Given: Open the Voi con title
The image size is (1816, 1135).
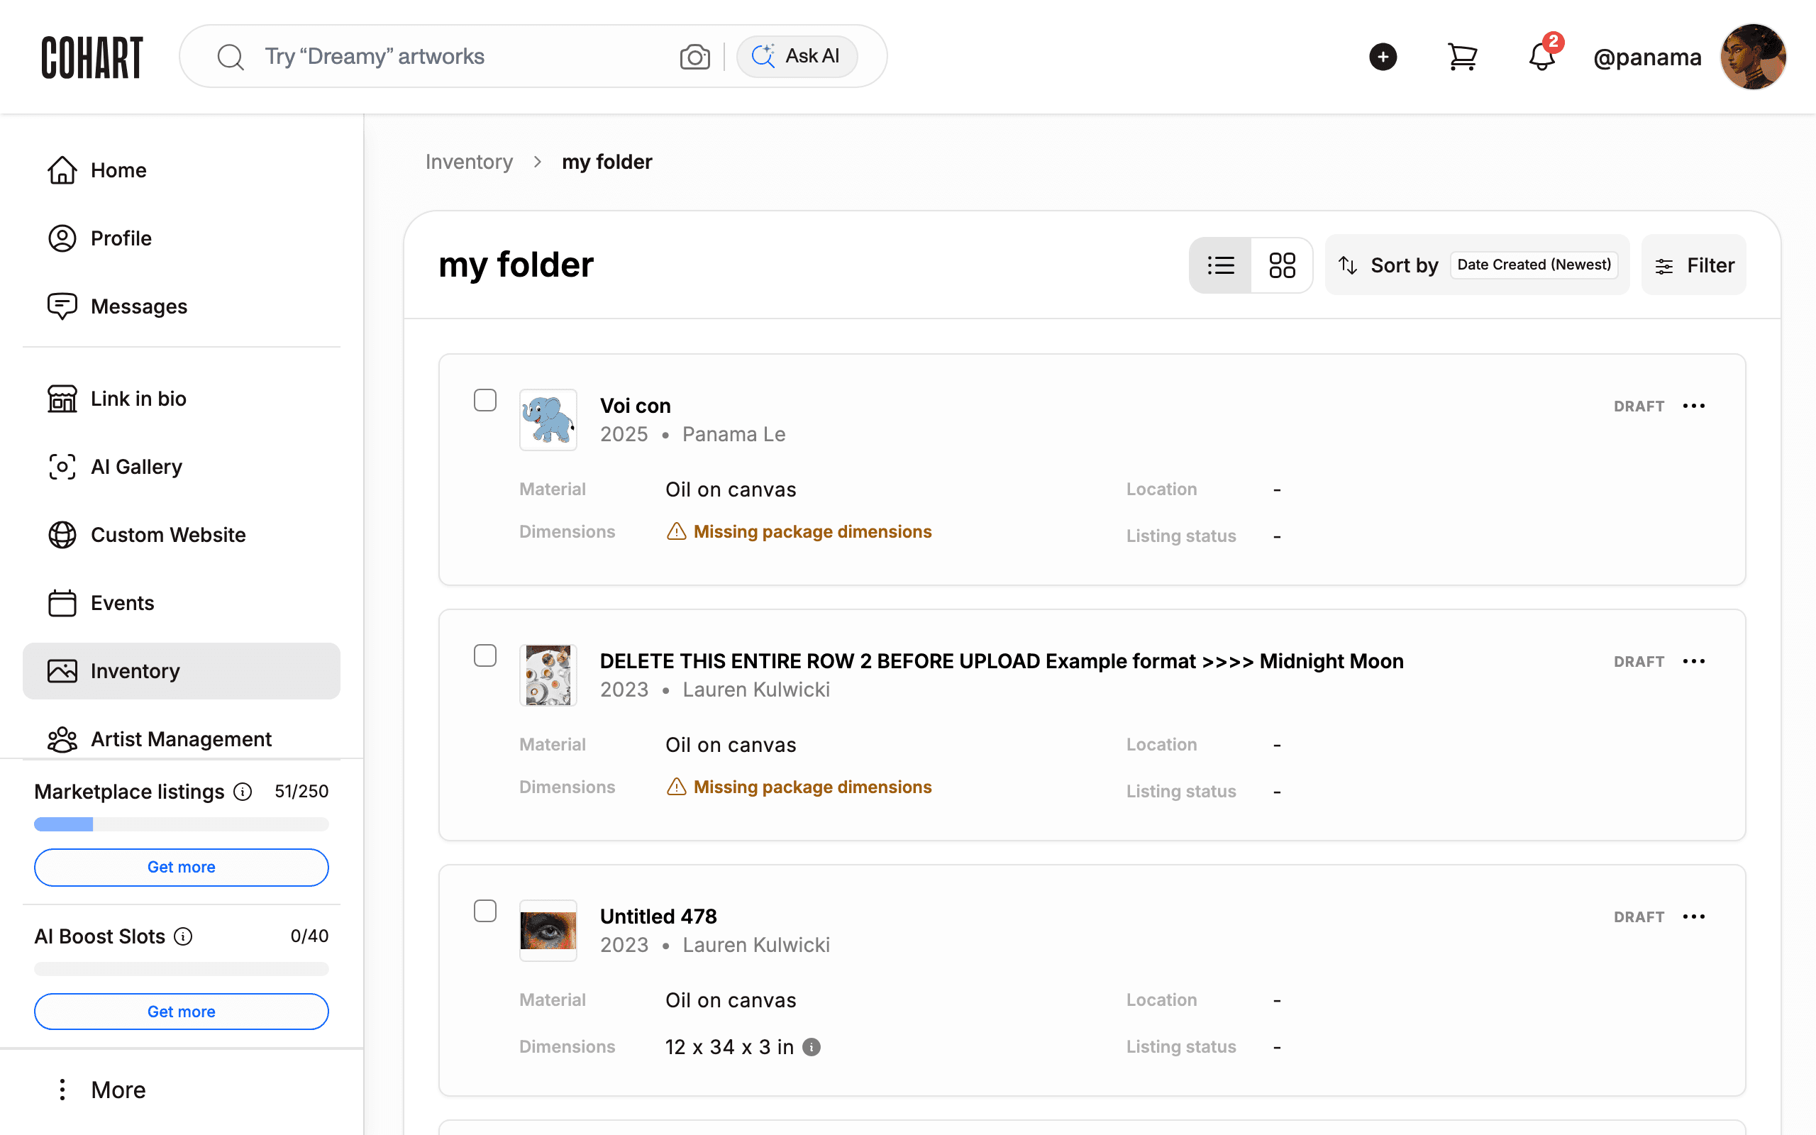Looking at the screenshot, I should (x=635, y=406).
